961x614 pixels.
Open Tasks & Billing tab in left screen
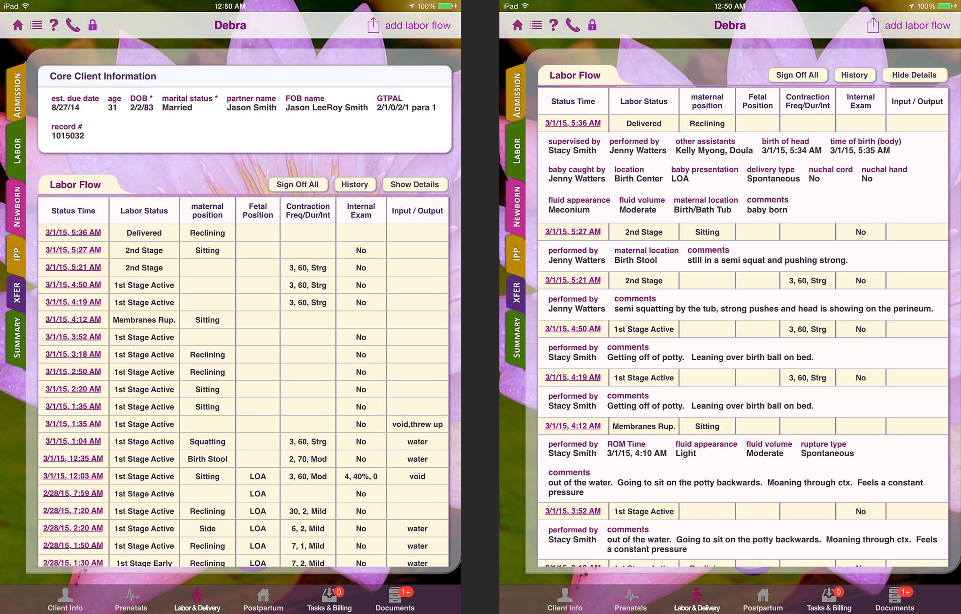(x=329, y=599)
